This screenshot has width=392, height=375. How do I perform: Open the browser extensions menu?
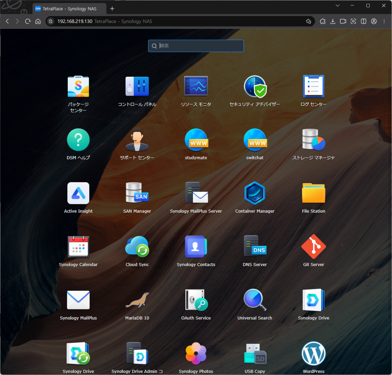[x=322, y=21]
